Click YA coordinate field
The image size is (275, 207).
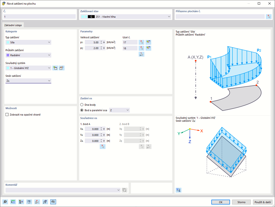pyautogui.click(x=92, y=135)
